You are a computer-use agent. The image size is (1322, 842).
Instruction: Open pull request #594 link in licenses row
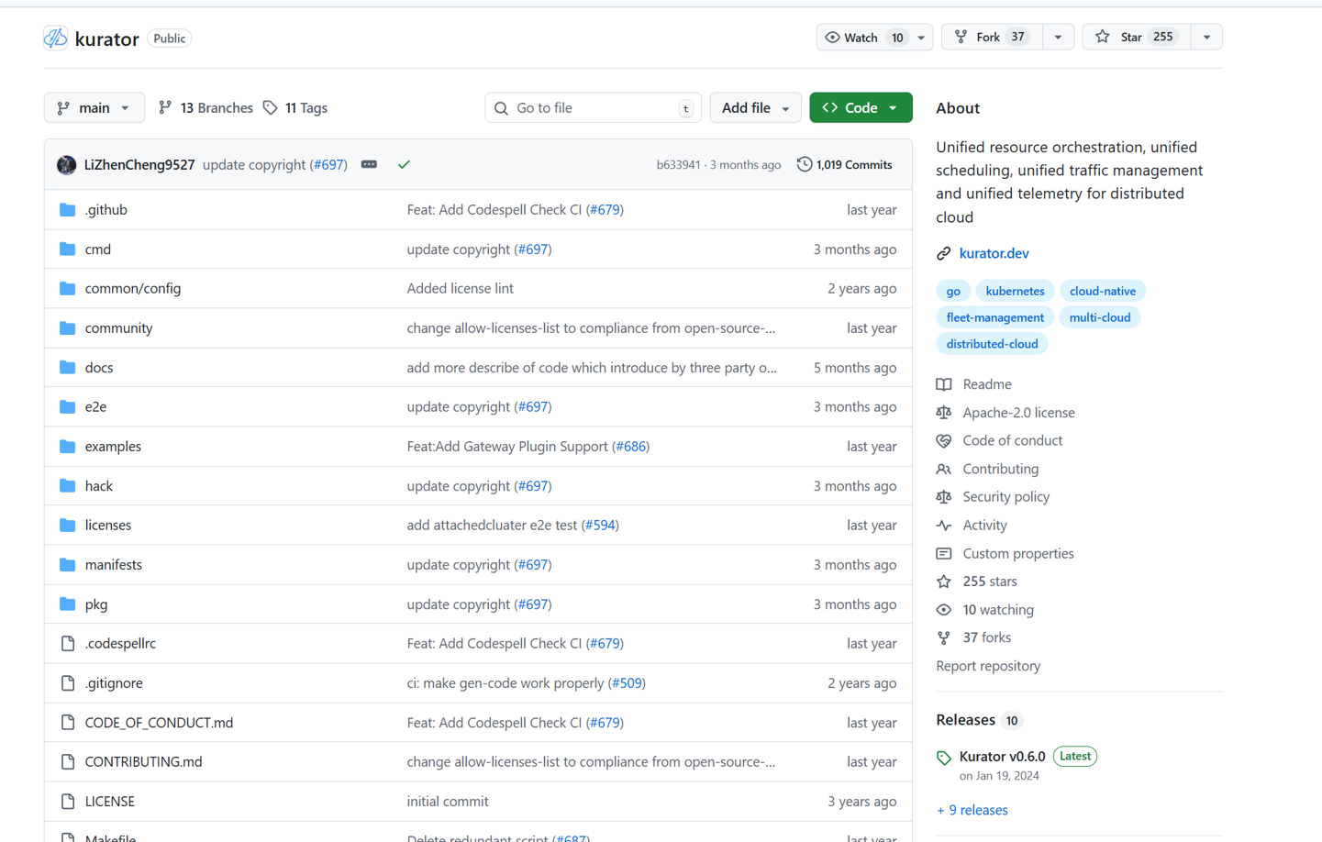pyautogui.click(x=601, y=526)
